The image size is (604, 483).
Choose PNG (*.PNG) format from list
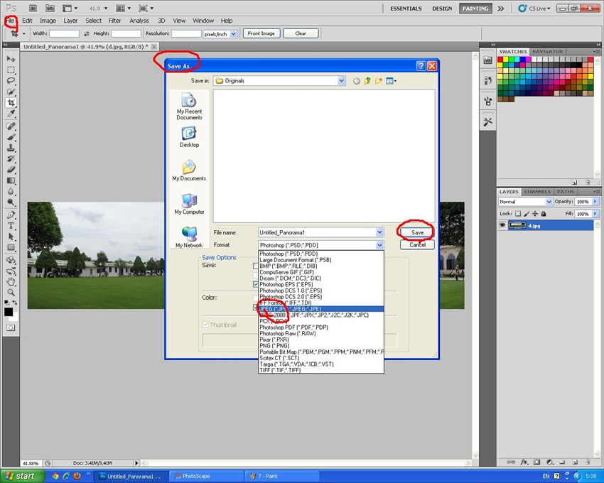pyautogui.click(x=321, y=346)
